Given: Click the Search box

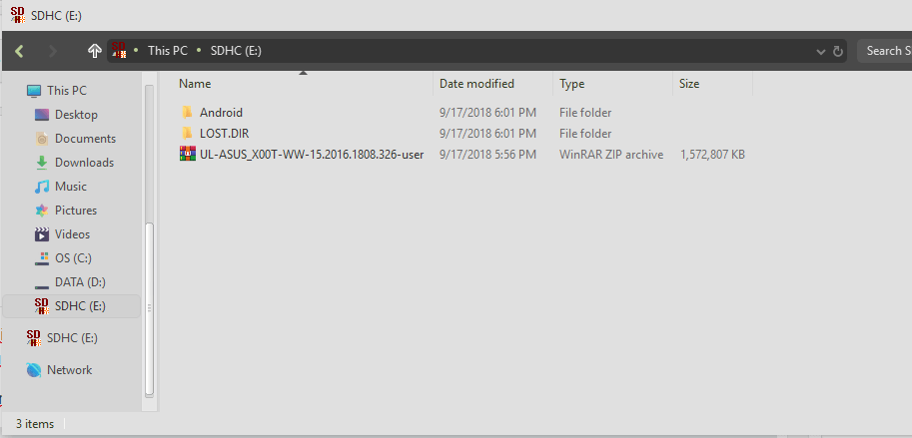Looking at the screenshot, I should point(885,51).
